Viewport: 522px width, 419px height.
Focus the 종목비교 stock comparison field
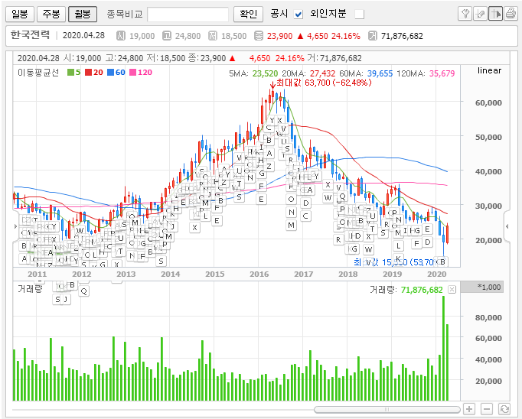point(188,15)
